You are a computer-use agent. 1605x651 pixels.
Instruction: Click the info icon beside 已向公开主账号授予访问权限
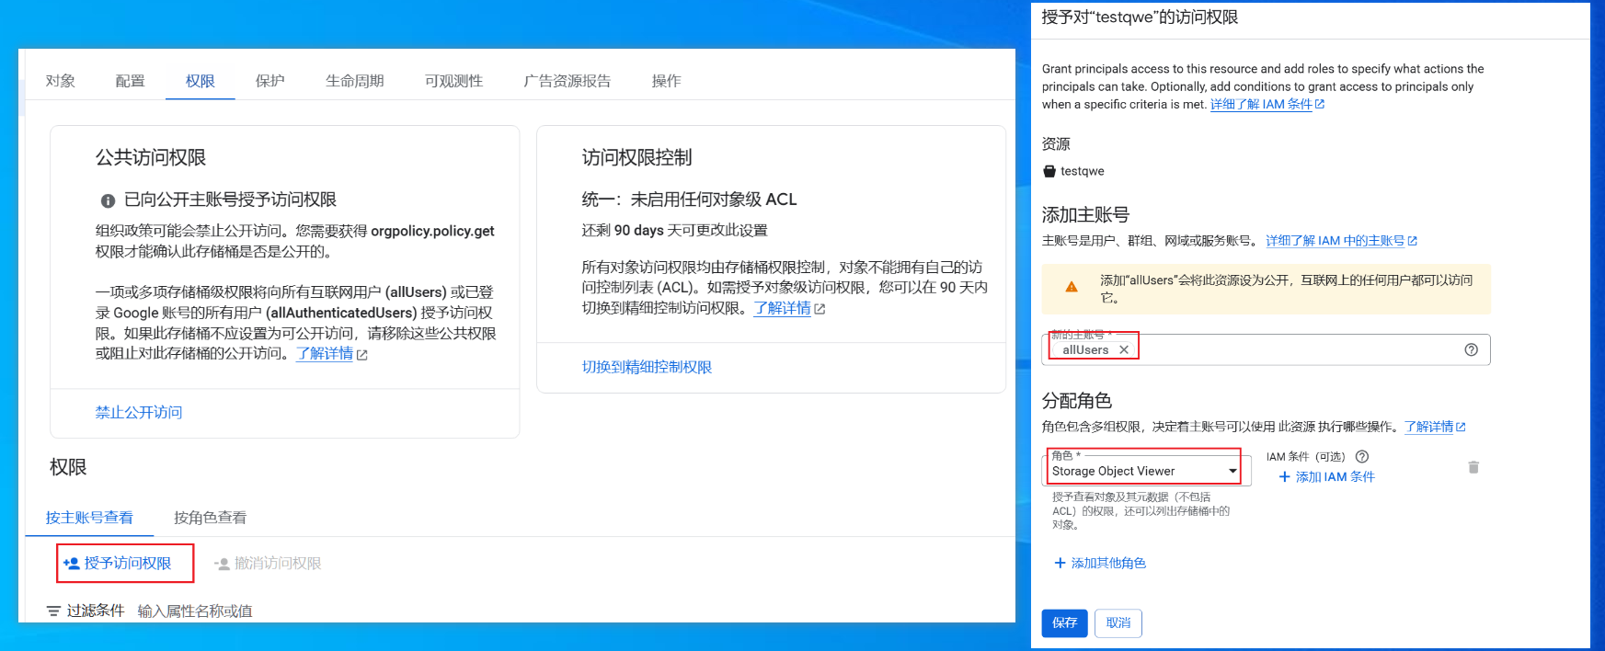(108, 200)
